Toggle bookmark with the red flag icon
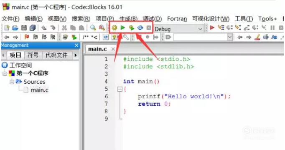 (x=27, y=37)
